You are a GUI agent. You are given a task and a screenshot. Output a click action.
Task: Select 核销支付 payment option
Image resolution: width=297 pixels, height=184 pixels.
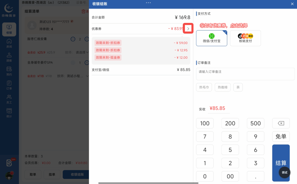coord(245,38)
